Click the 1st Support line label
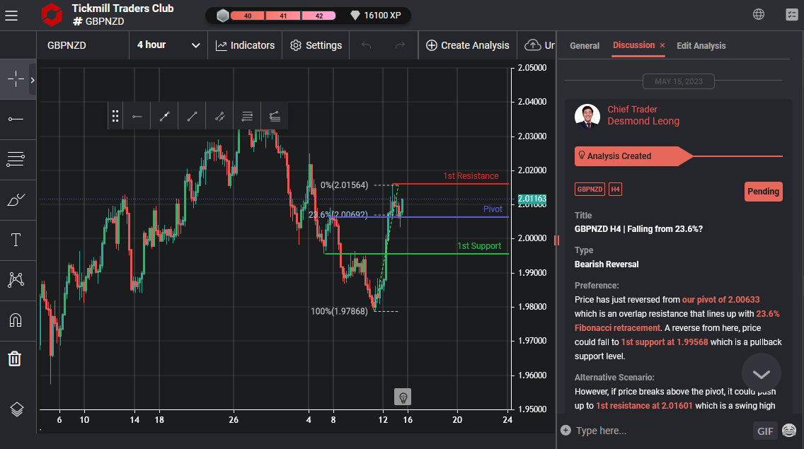Image resolution: width=804 pixels, height=449 pixels. pos(479,246)
